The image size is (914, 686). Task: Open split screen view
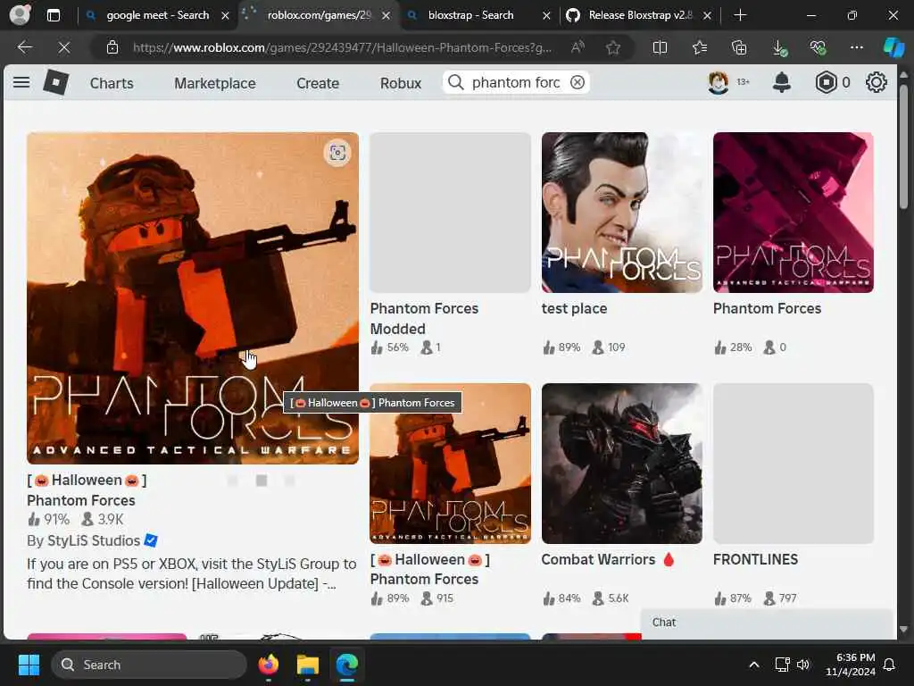660,47
